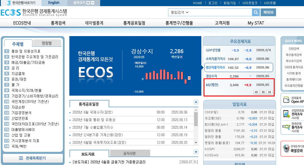The width and height of the screenshot is (304, 165).
Task: Switch to English language
Action: pos(54,3)
